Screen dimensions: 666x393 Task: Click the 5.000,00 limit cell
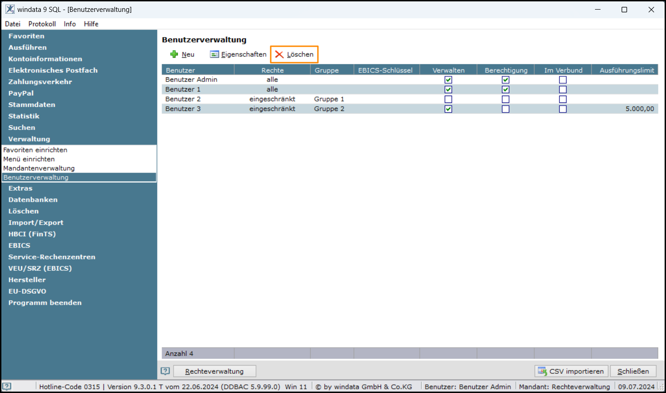pyautogui.click(x=639, y=109)
